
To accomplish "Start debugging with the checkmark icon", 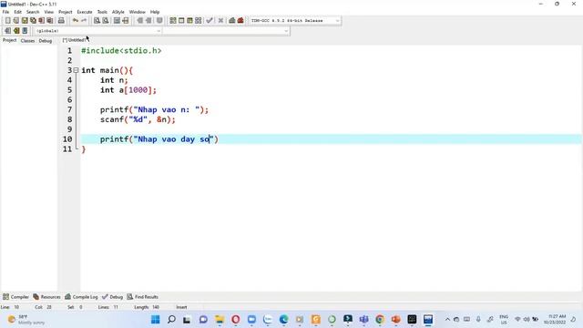I will (210, 20).
